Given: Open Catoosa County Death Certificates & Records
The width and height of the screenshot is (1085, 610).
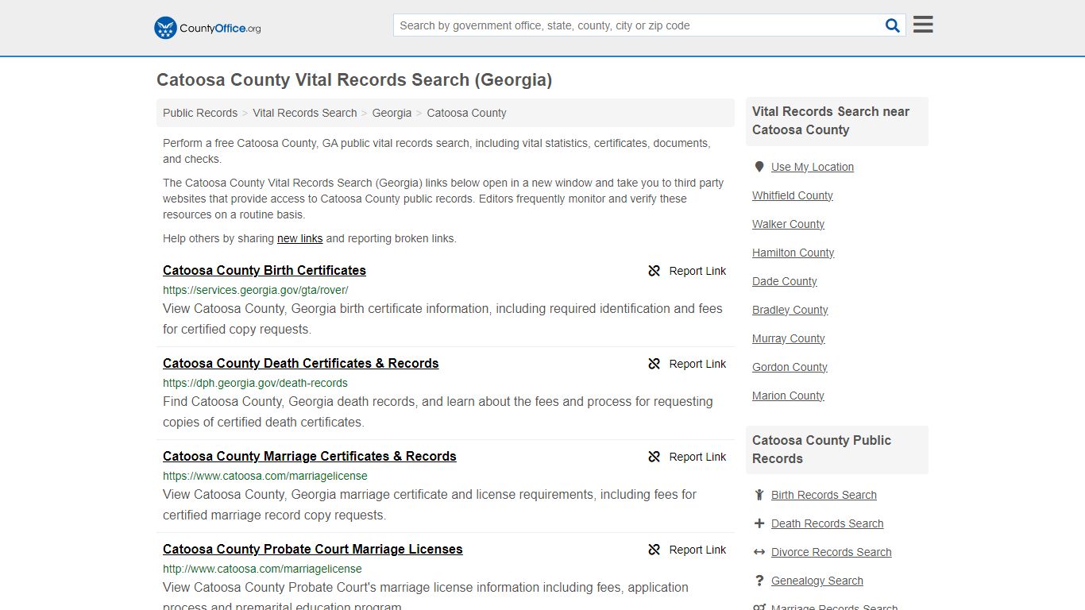Looking at the screenshot, I should 301,363.
